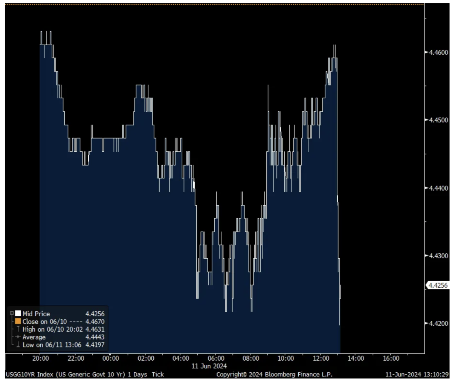
Task: Select the Average legend entry
Action: (x=34, y=337)
